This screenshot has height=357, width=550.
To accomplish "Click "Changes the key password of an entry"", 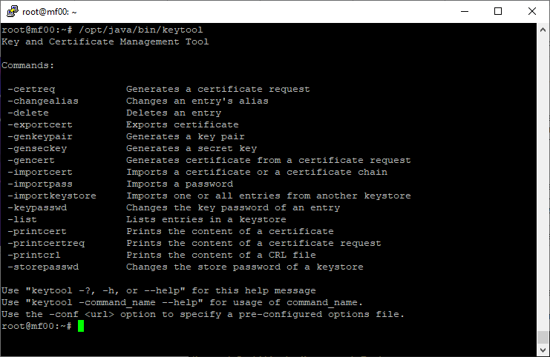I will [233, 208].
